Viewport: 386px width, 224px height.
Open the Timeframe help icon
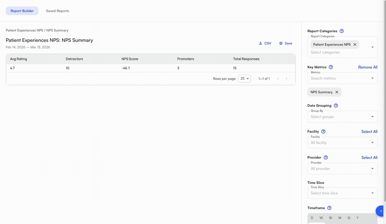tap(329, 208)
